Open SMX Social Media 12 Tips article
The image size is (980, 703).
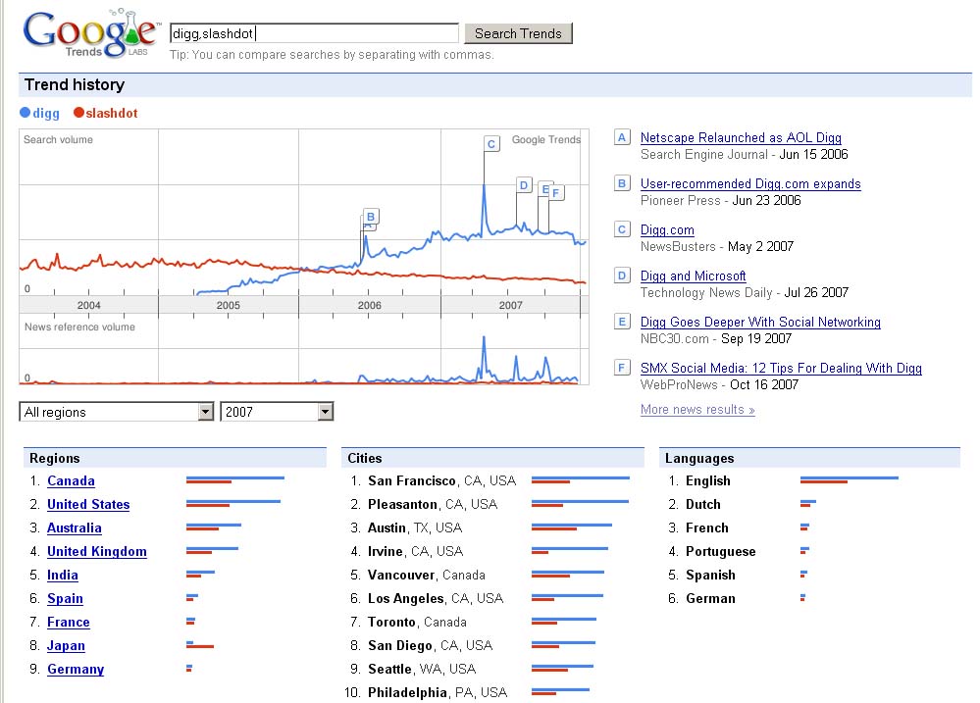781,368
